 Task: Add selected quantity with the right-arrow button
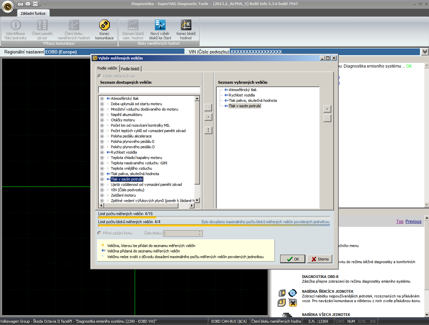[208, 108]
